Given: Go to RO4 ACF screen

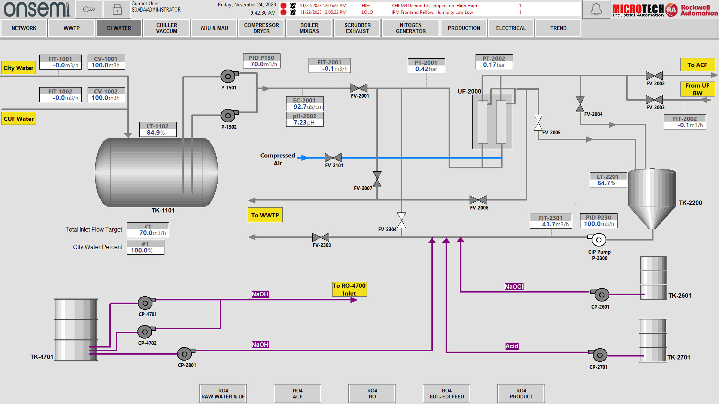Looking at the screenshot, I should pos(297,394).
